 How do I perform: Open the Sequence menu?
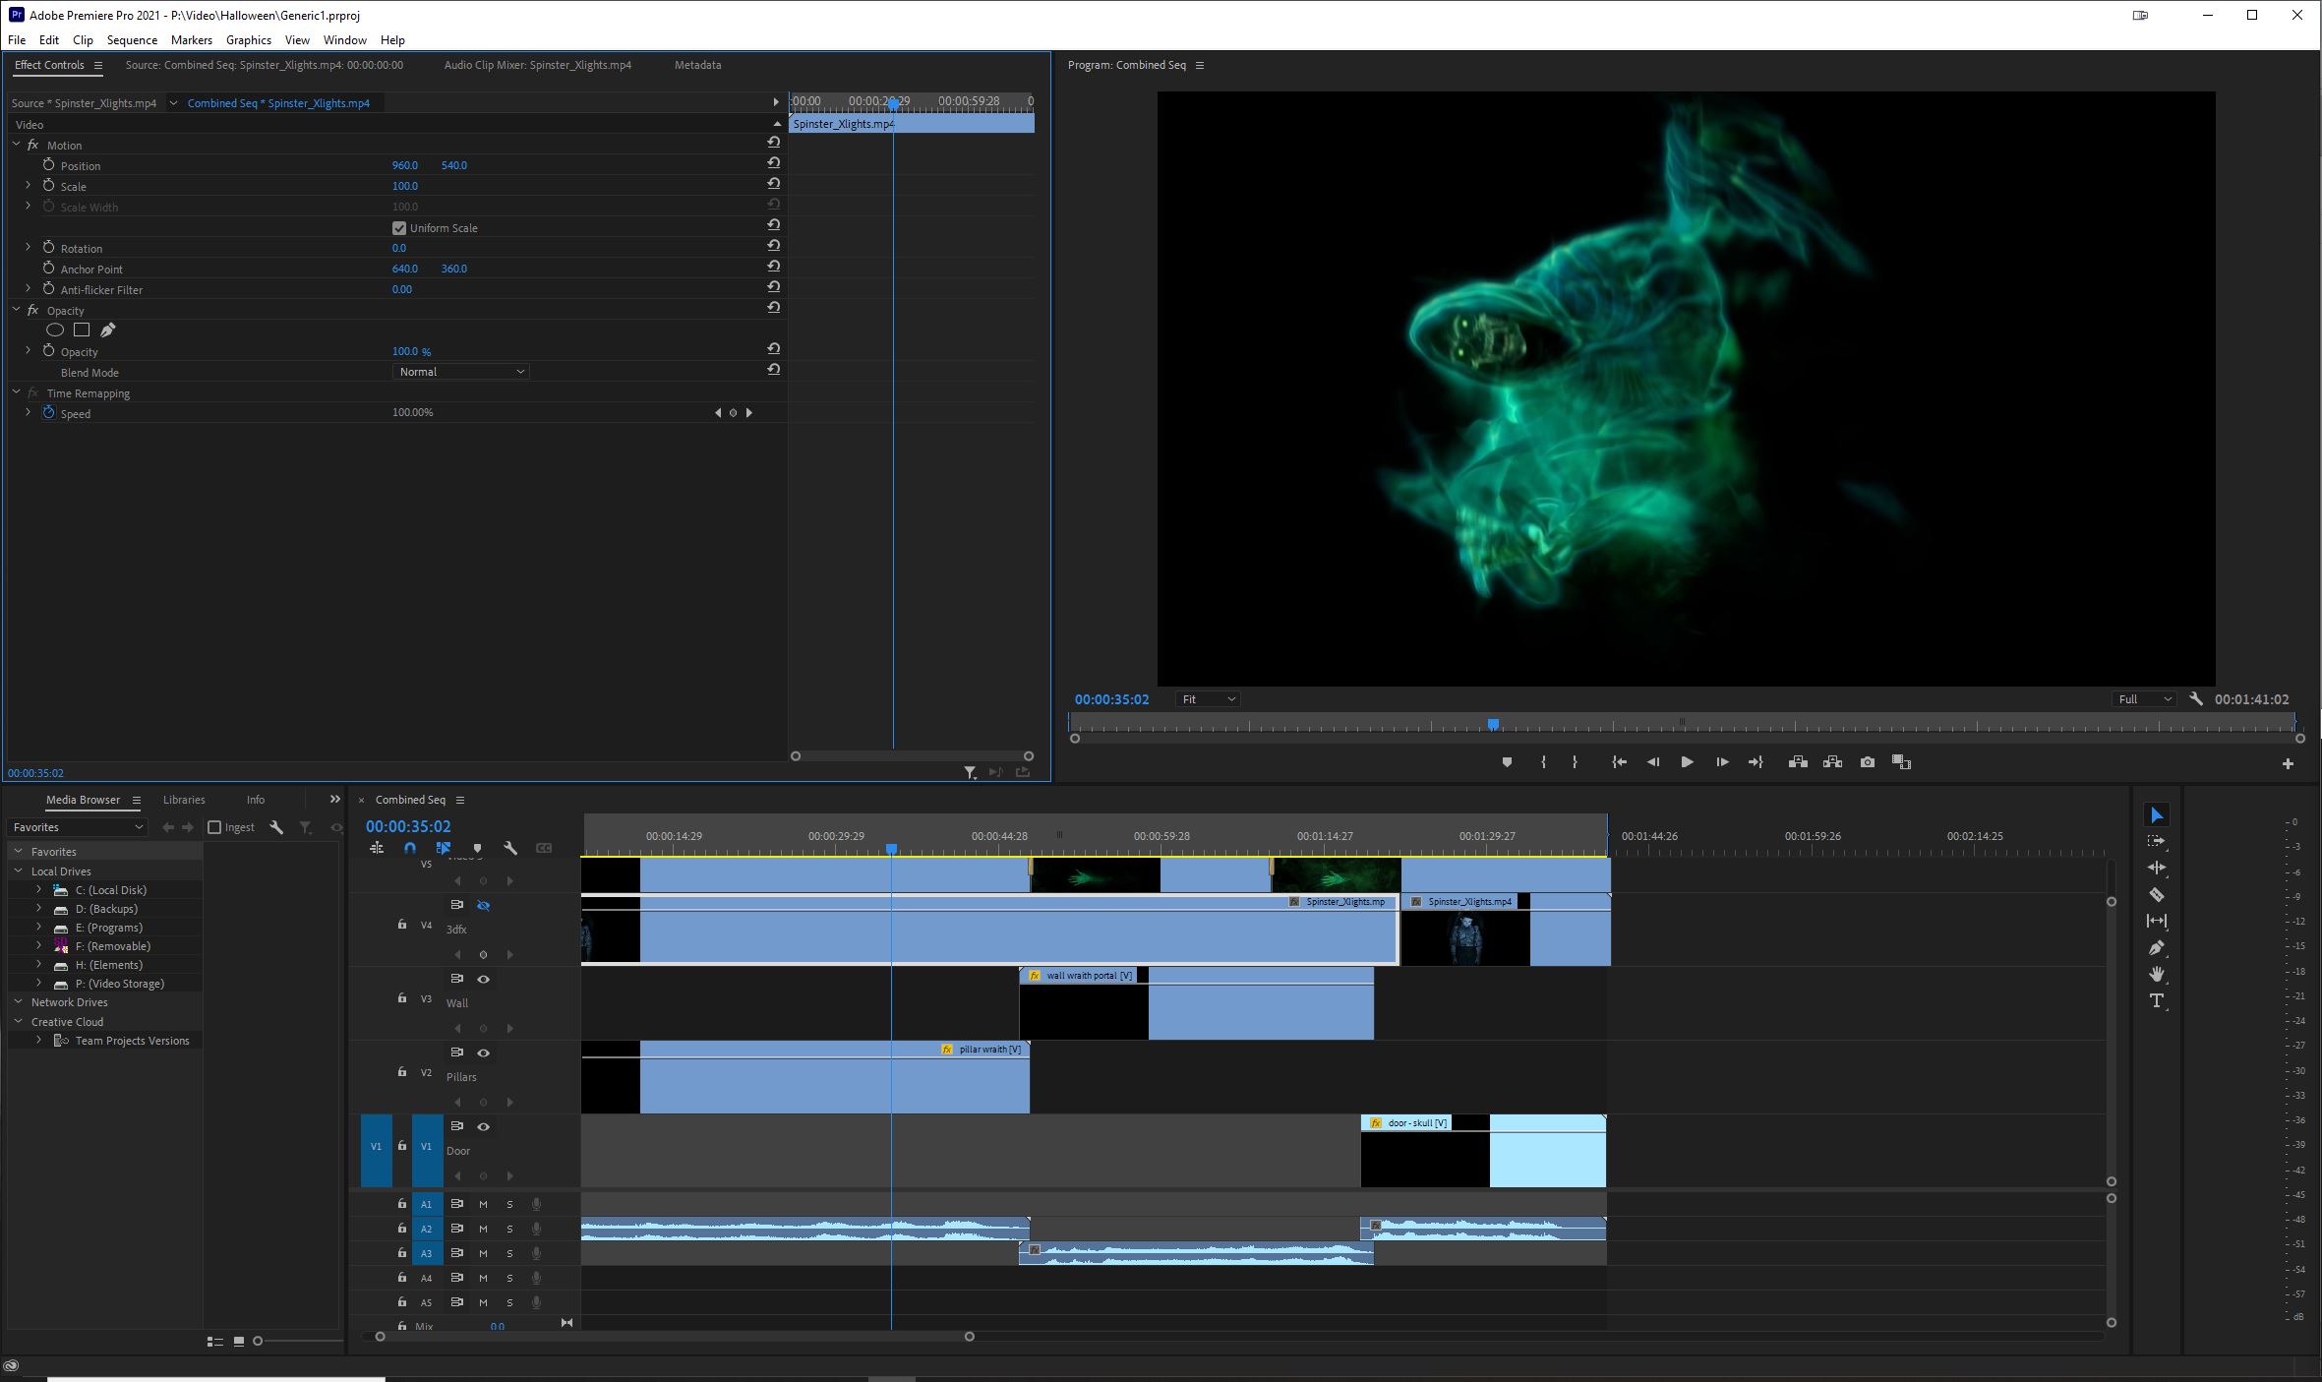[x=132, y=40]
